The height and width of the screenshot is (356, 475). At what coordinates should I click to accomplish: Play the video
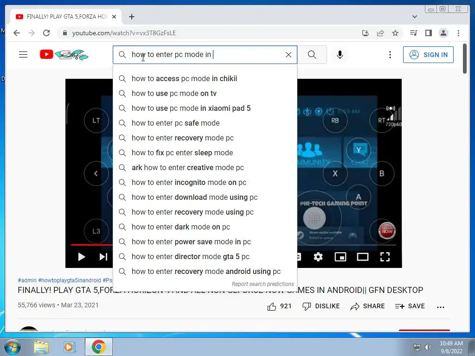82,257
